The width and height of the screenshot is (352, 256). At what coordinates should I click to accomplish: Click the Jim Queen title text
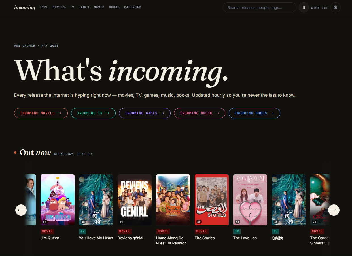click(50, 238)
